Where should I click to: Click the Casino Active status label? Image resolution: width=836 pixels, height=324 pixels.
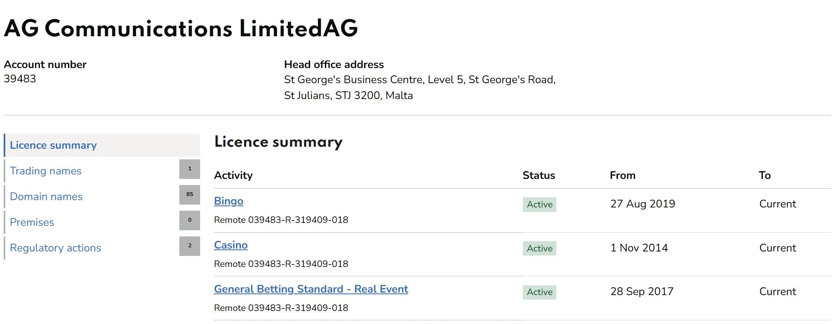click(539, 249)
